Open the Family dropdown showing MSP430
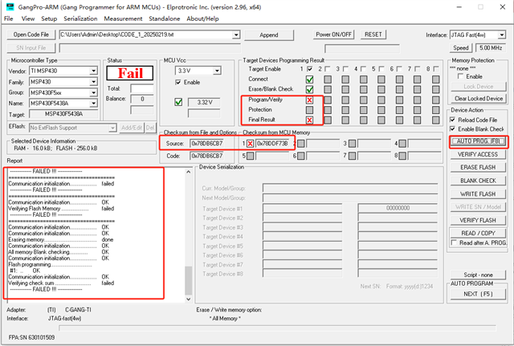The width and height of the screenshot is (514, 346). (93, 82)
